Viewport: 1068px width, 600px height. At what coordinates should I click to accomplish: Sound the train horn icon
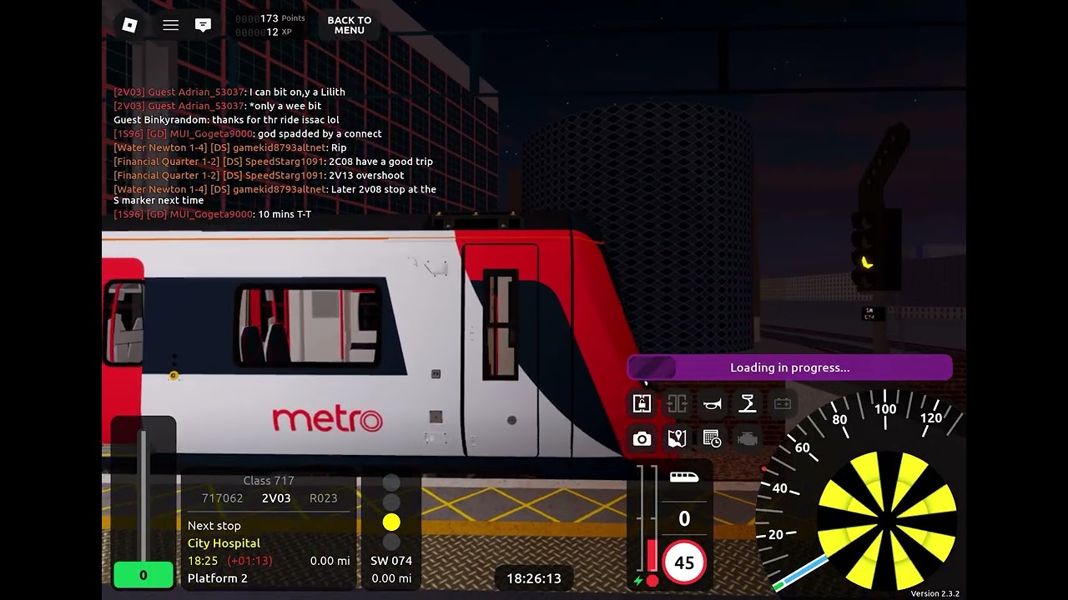[x=712, y=403]
